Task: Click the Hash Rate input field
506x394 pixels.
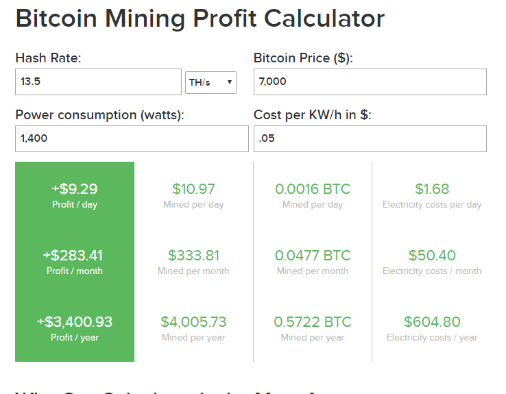Action: pyautogui.click(x=98, y=82)
